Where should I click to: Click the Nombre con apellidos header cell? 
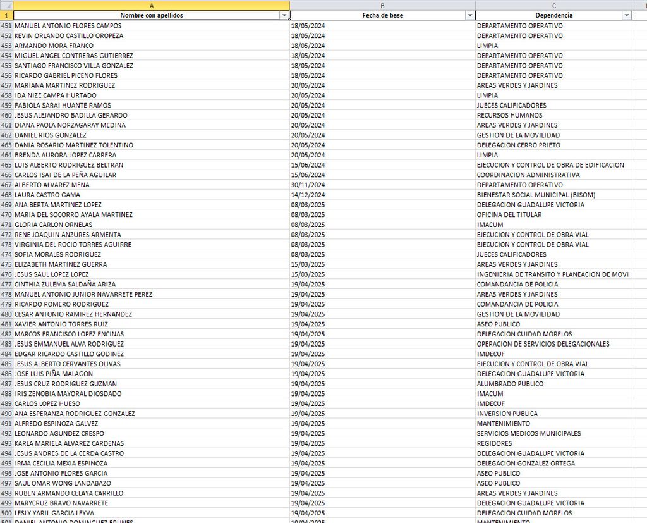click(x=152, y=15)
